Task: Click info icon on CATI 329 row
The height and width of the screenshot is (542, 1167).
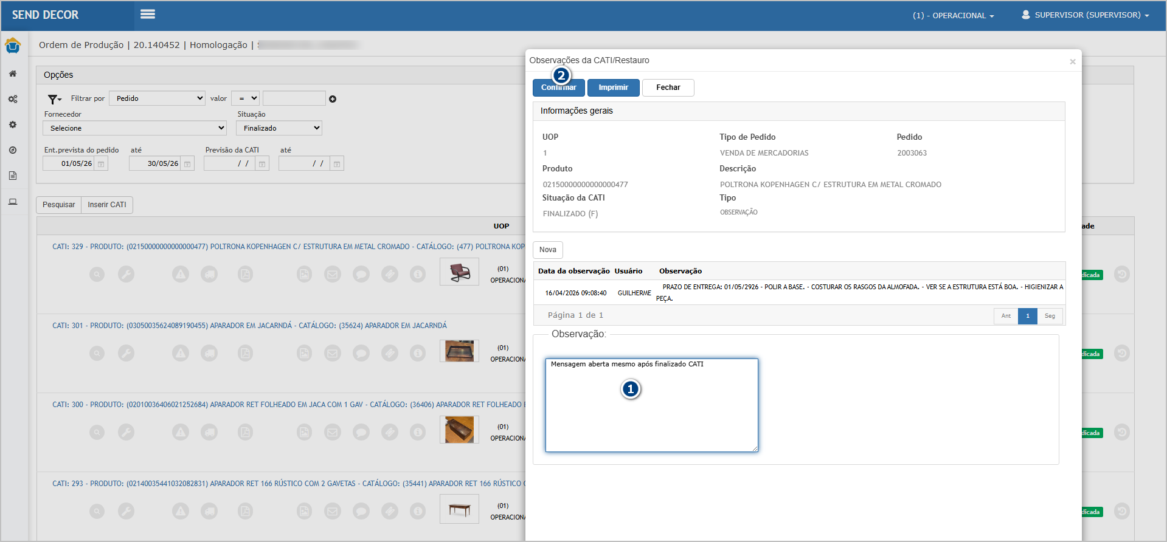Action: point(418,275)
